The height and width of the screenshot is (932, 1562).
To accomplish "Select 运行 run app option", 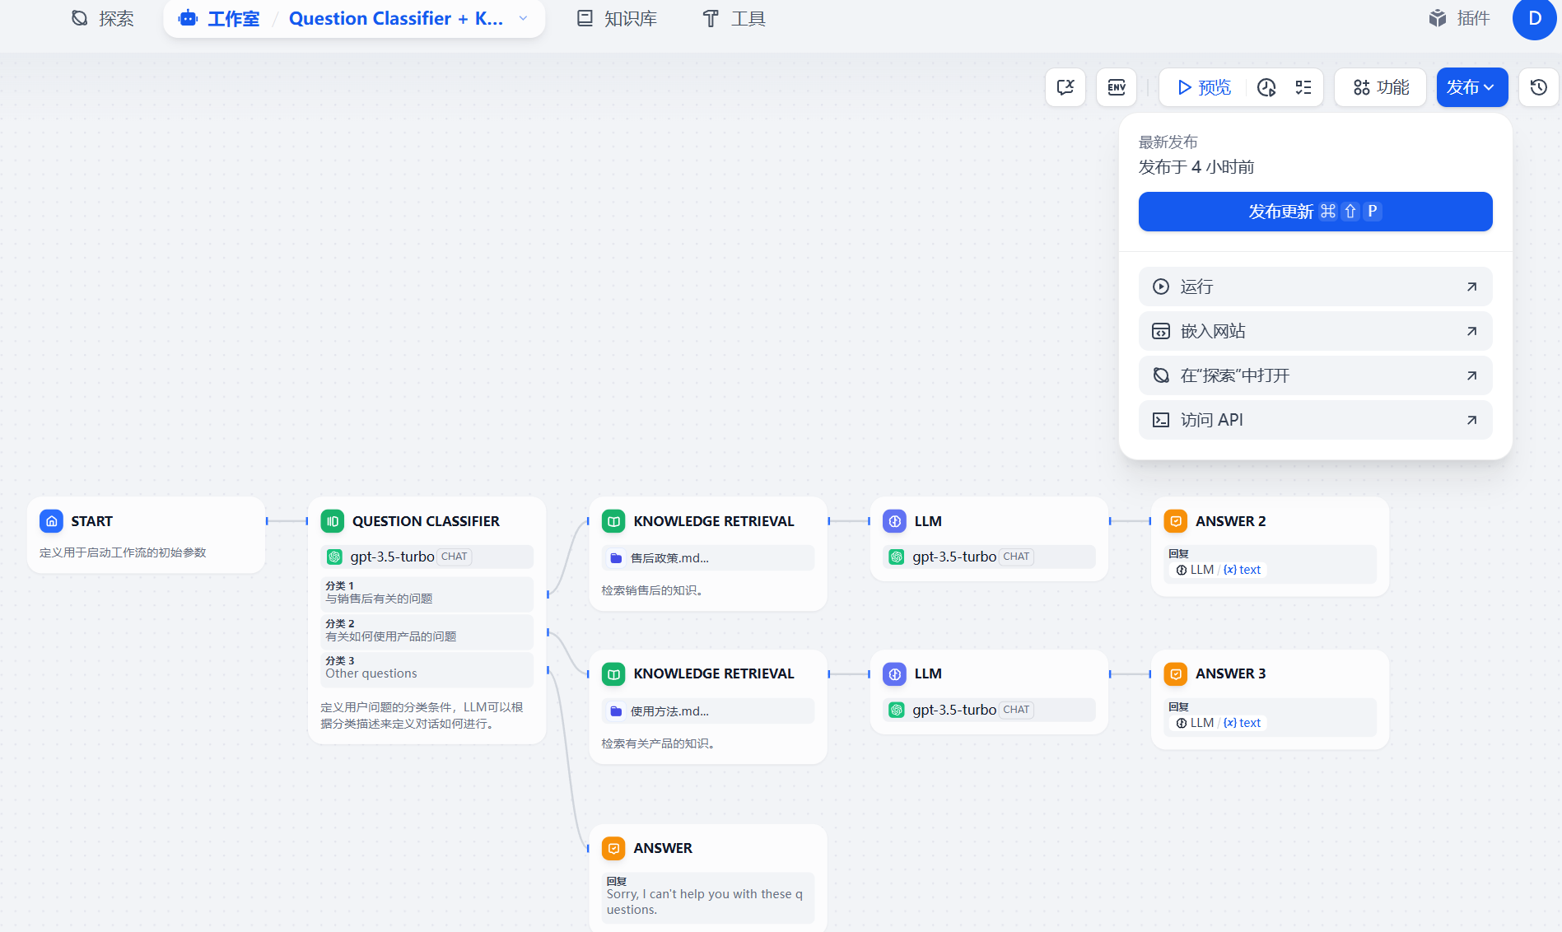I will pyautogui.click(x=1315, y=287).
